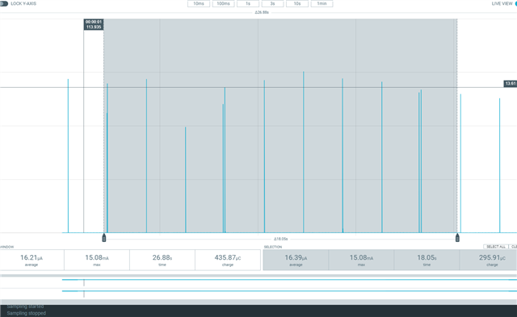
Task: Grab the right selection handle marker
Action: [457, 238]
